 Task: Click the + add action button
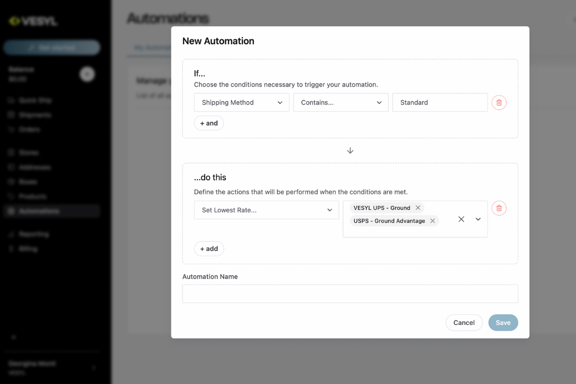click(x=209, y=248)
